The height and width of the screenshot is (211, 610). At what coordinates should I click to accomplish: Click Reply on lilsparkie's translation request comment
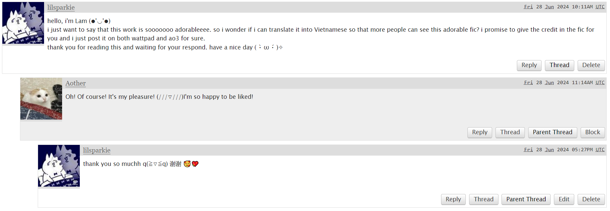[529, 65]
